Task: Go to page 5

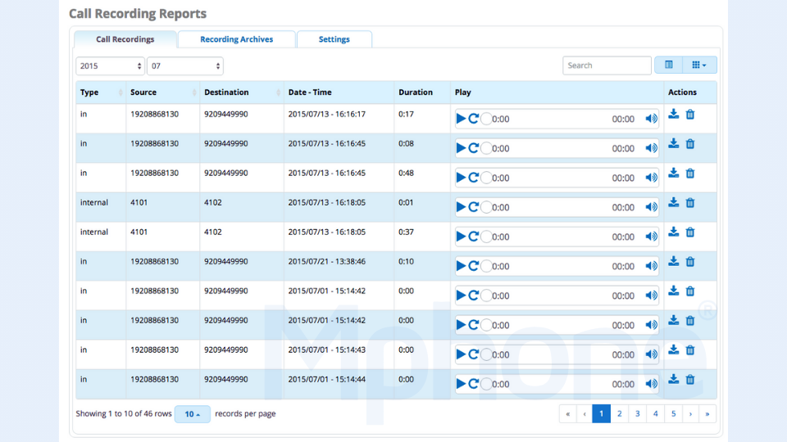Action: [674, 414]
